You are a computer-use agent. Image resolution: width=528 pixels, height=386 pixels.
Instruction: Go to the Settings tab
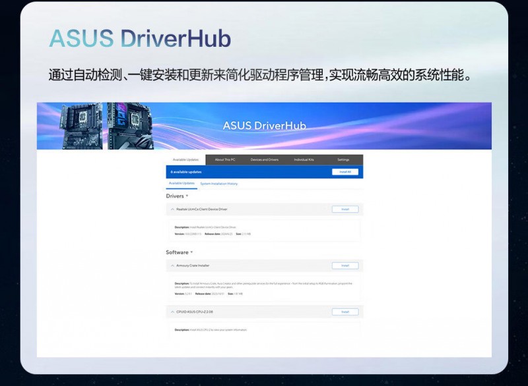(x=343, y=159)
